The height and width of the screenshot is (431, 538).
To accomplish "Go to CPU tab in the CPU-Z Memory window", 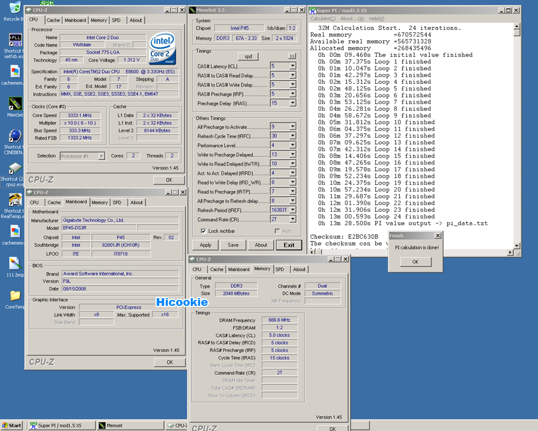I will click(197, 269).
